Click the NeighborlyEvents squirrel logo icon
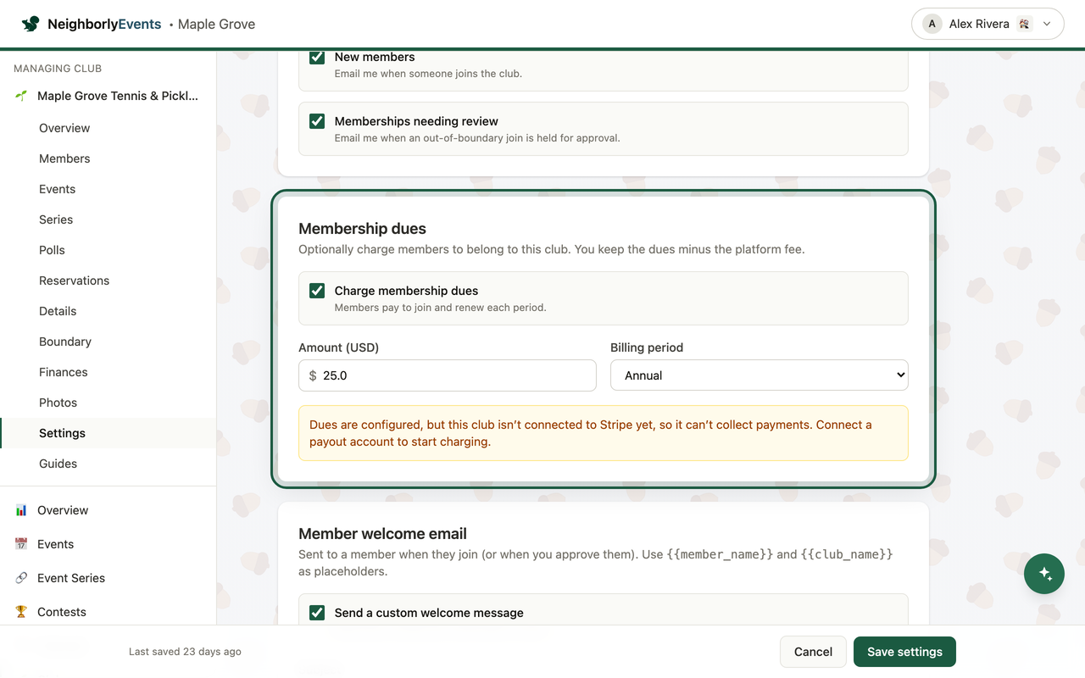 [x=31, y=24]
